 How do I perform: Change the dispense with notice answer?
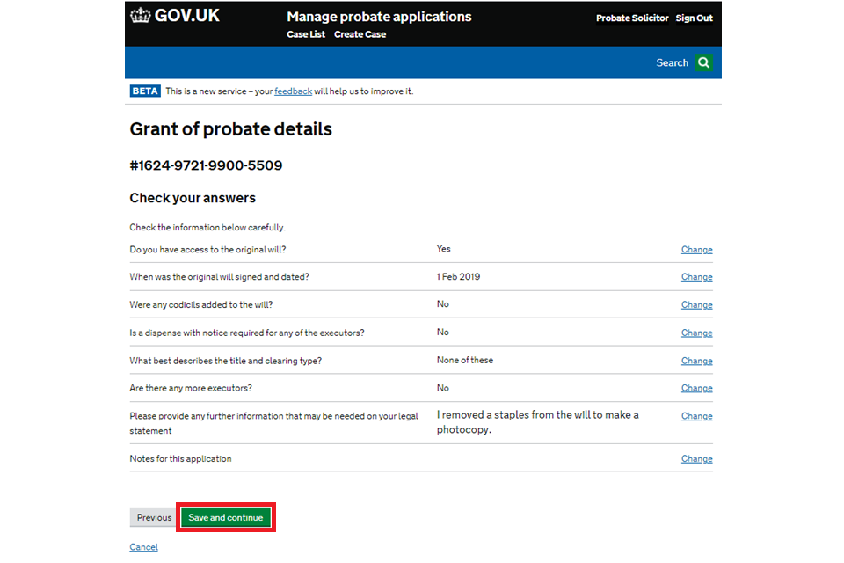[696, 333]
